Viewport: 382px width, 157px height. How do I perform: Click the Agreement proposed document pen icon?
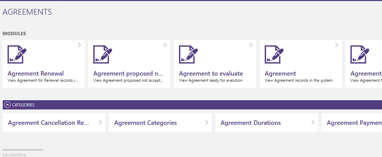point(103,54)
